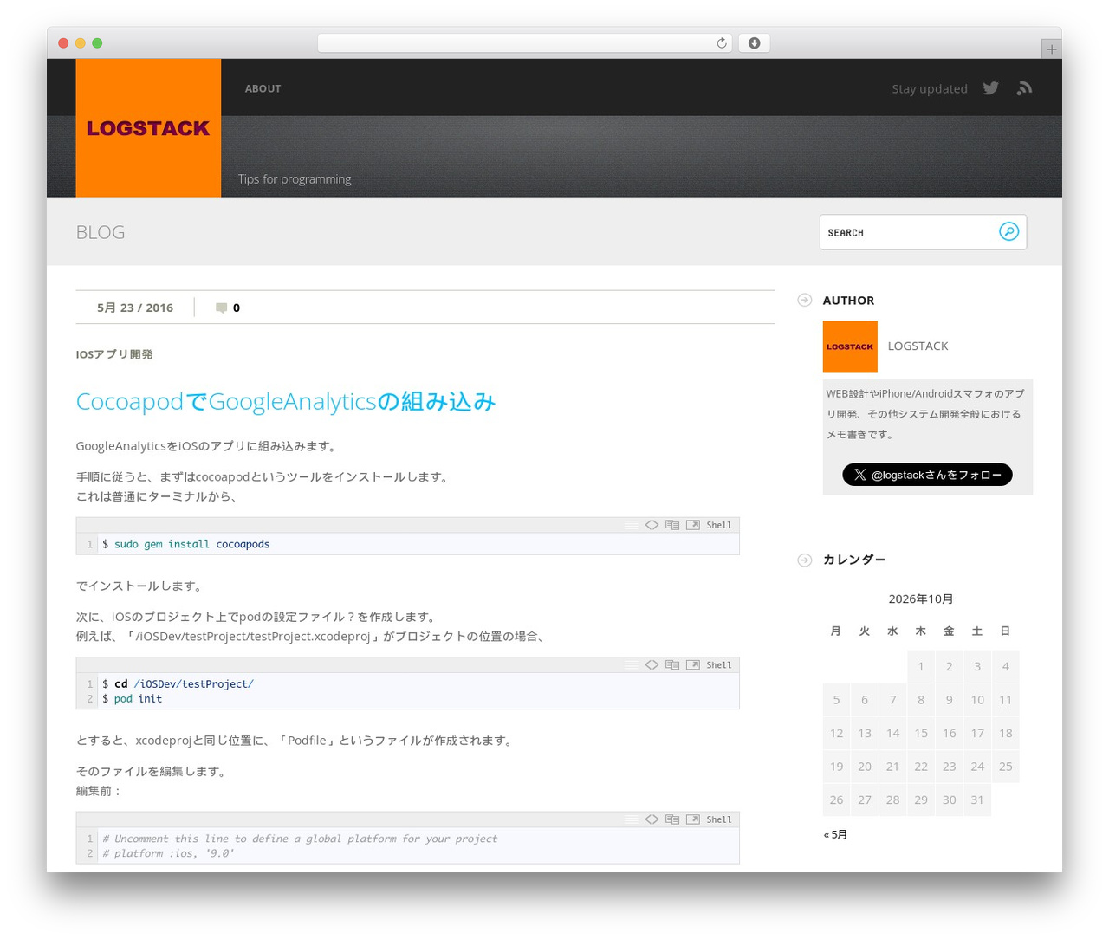Open the Uncomment this line code in a new window
The width and height of the screenshot is (1109, 939).
tap(693, 819)
